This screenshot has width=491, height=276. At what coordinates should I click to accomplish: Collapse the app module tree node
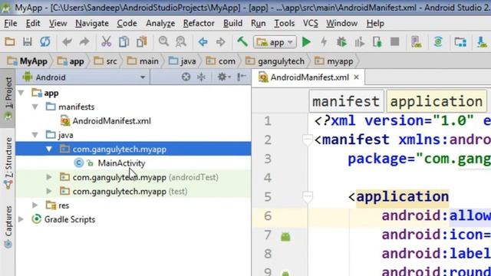pyautogui.click(x=21, y=93)
